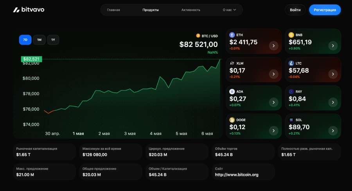Go to the Главная nav item
The height and width of the screenshot is (191, 352).
pos(113,10)
